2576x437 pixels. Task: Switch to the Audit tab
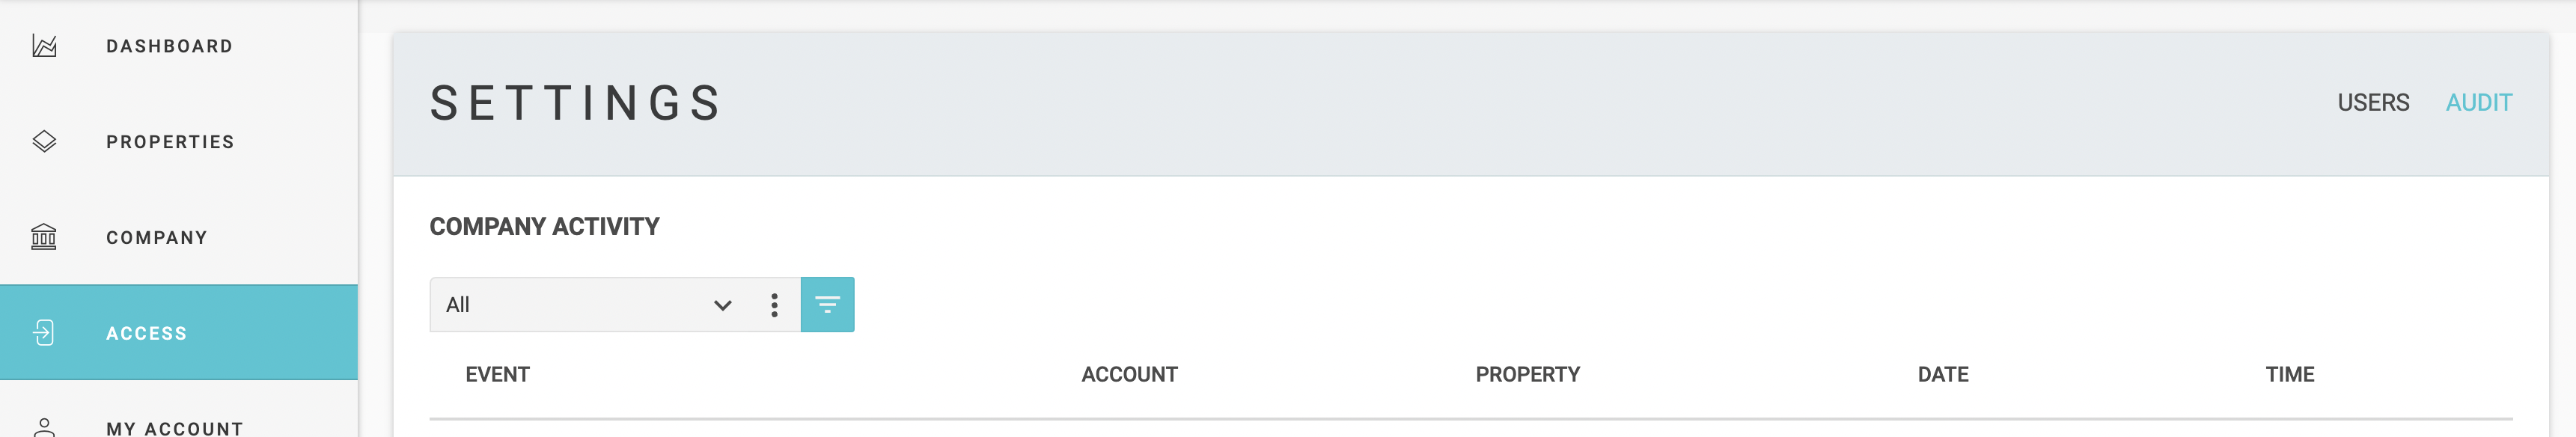click(2478, 102)
